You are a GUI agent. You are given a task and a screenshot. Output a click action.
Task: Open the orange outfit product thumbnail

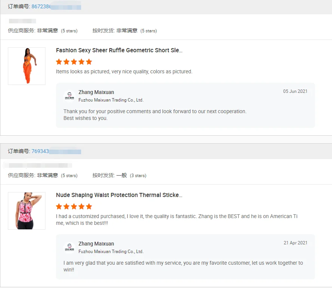tap(27, 66)
